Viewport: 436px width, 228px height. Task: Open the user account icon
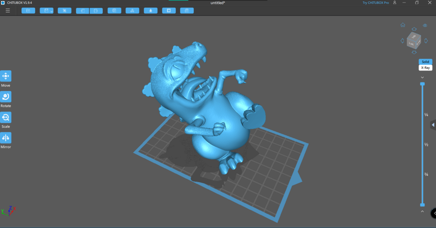[394, 3]
